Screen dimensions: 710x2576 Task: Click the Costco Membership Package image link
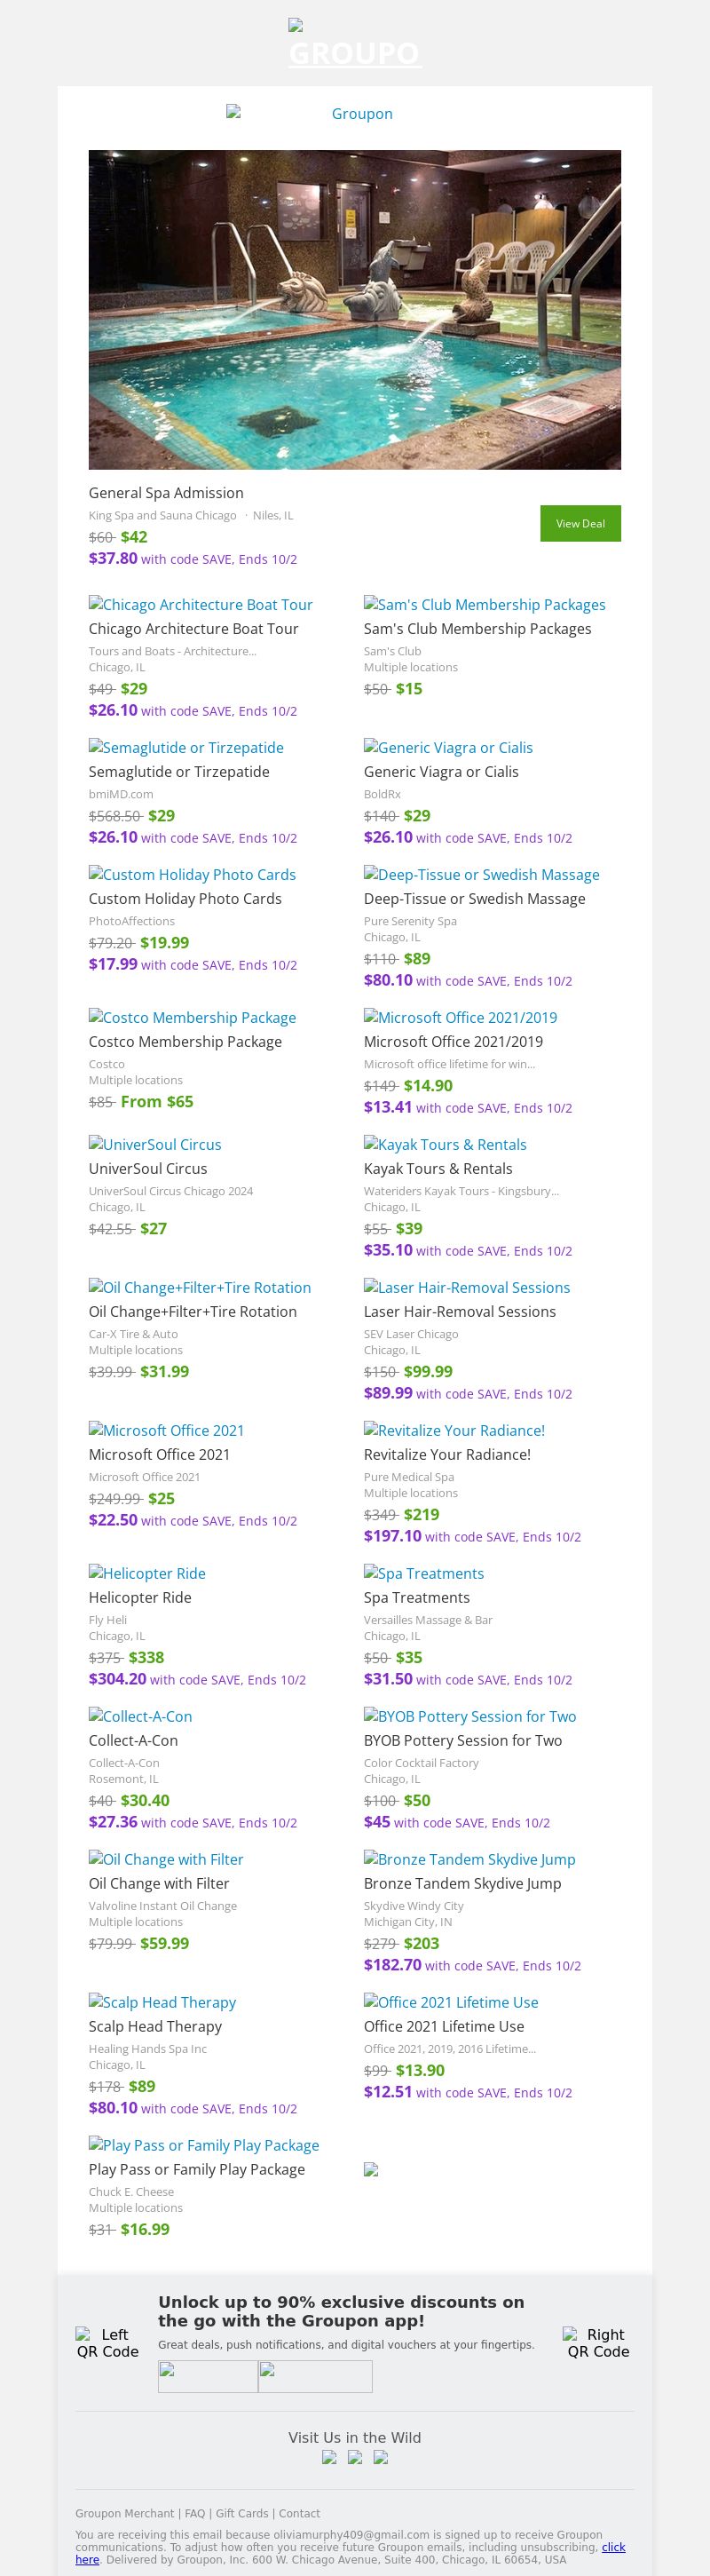(192, 1017)
